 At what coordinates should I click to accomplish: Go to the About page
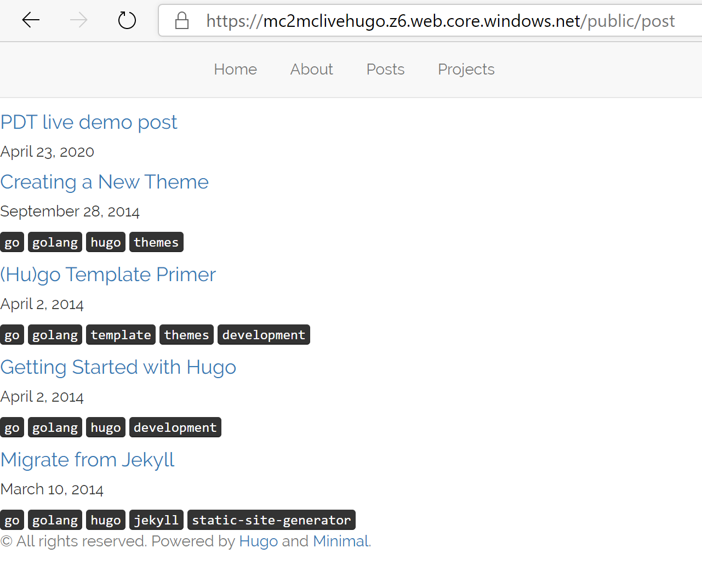click(x=311, y=70)
